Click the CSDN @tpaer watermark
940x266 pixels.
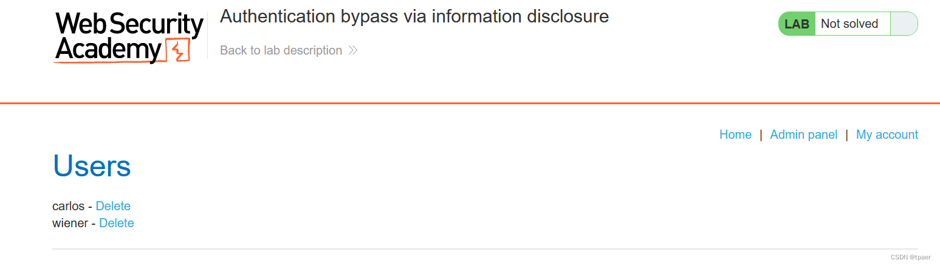pos(910,258)
